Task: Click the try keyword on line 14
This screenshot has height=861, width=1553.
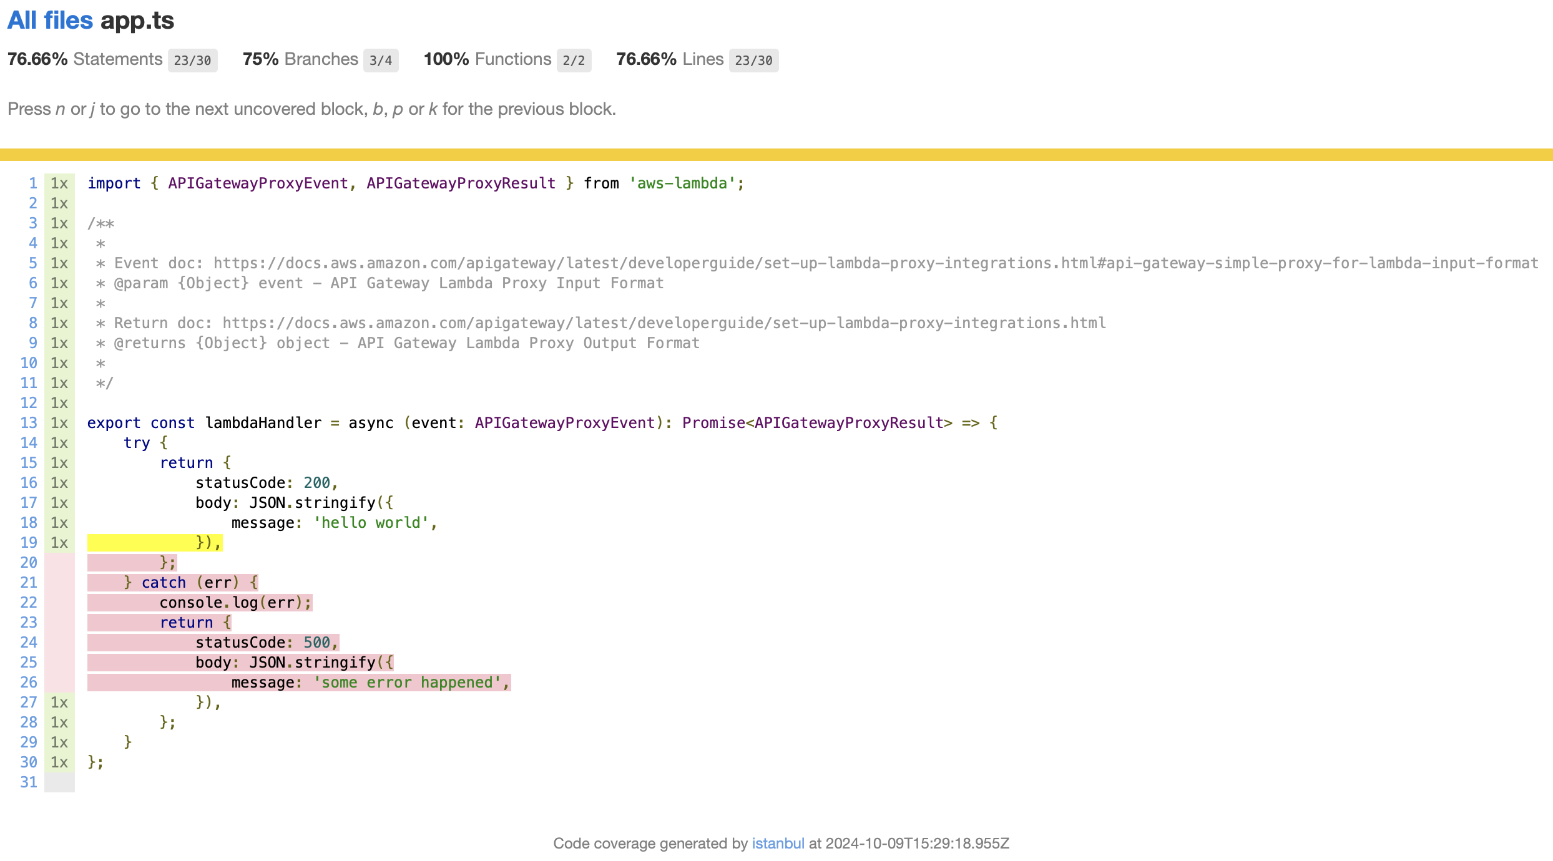Action: pos(137,443)
